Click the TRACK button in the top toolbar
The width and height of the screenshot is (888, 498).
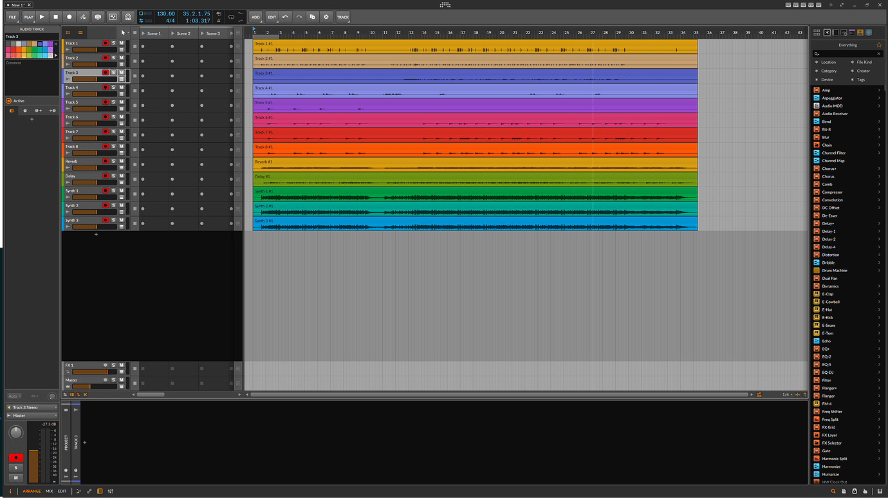tap(343, 17)
